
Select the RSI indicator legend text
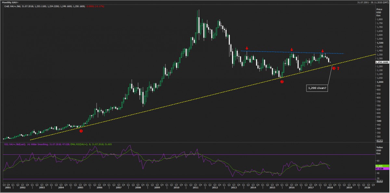coord(57,144)
